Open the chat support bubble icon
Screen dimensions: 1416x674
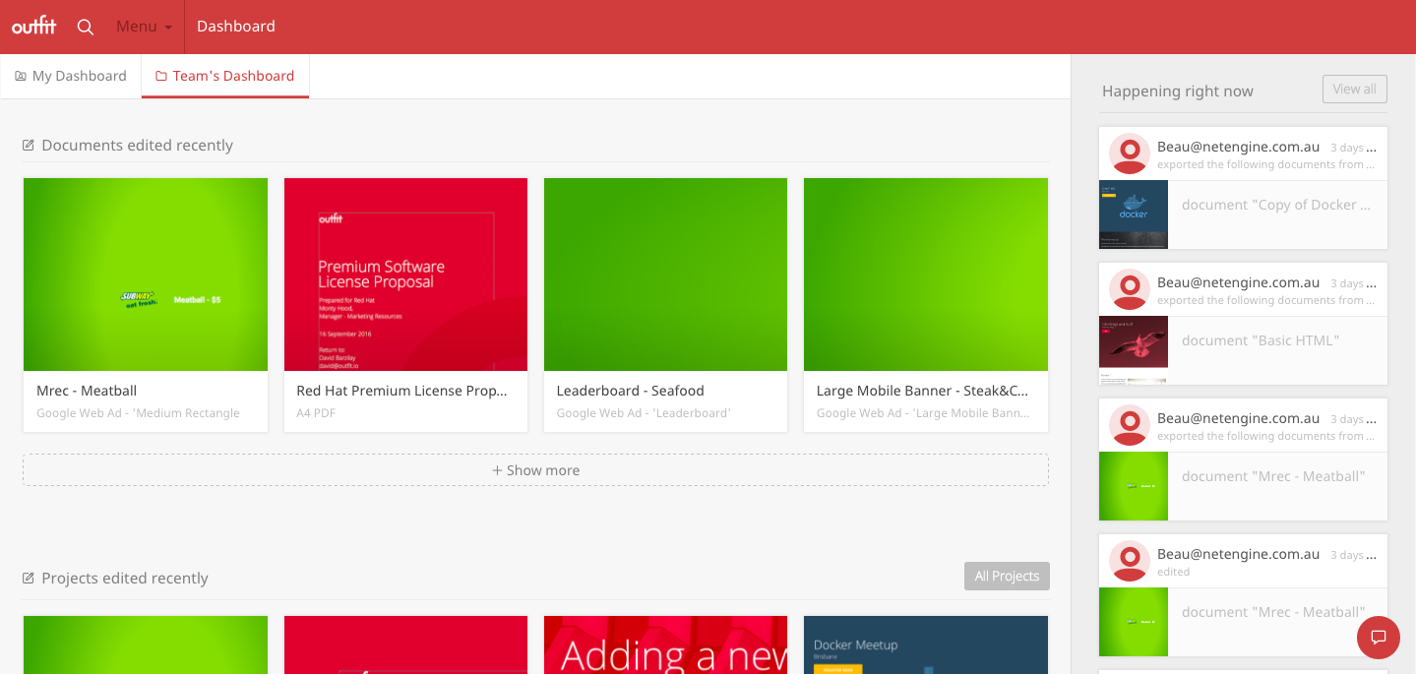(1379, 637)
